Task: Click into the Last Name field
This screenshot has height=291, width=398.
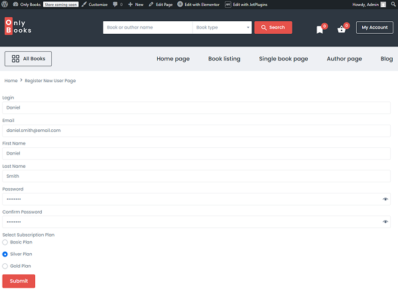Action: (x=196, y=176)
